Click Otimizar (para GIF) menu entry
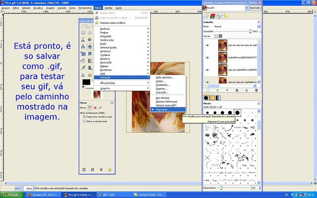The height and width of the screenshot is (198, 317). 166,105
